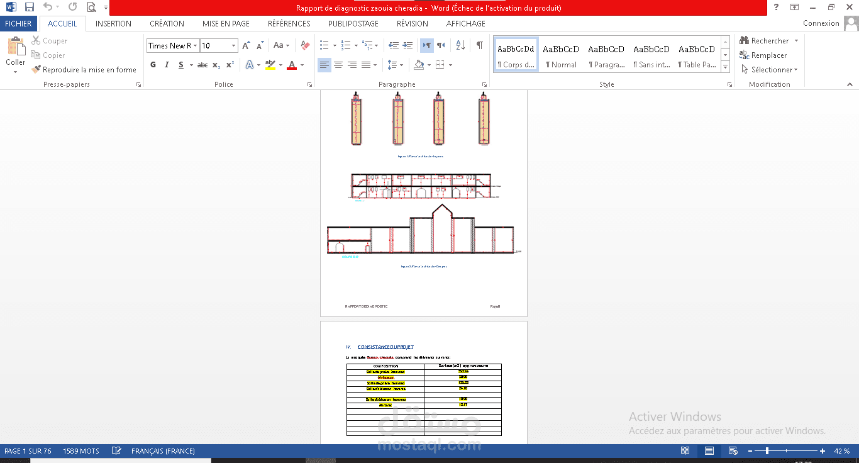This screenshot has width=859, height=463.
Task: Open the borders dropdown arrow
Action: [x=450, y=65]
